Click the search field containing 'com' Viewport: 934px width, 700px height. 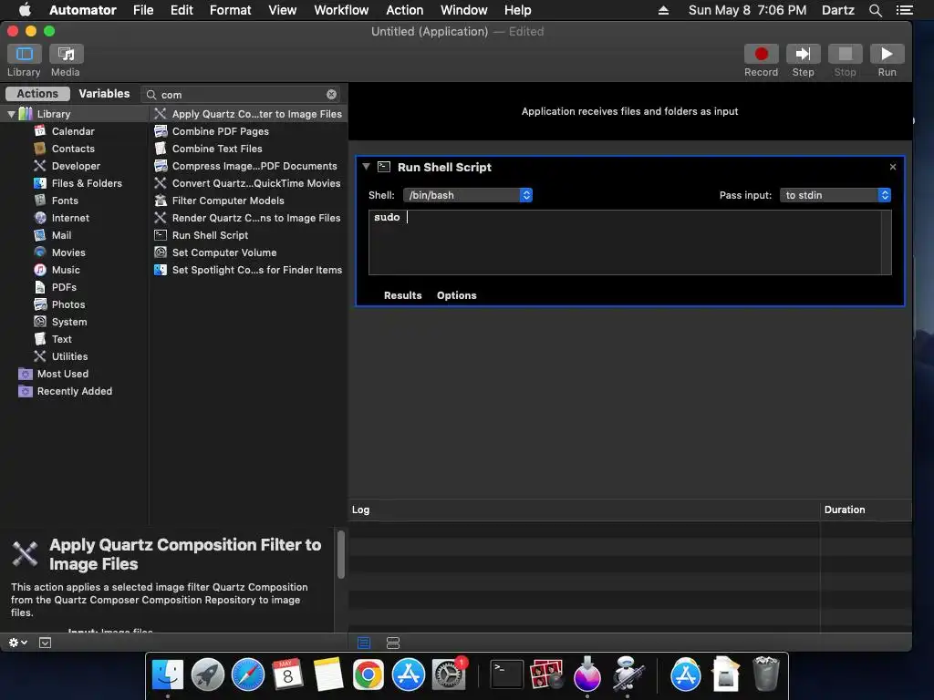coord(242,95)
